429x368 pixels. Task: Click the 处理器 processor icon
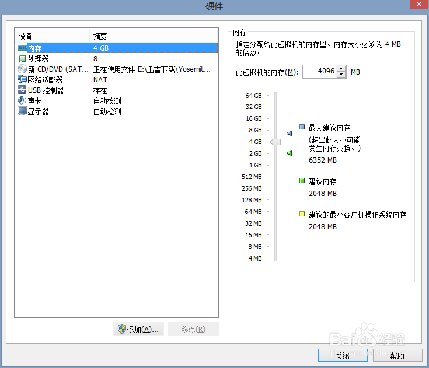pyautogui.click(x=22, y=58)
